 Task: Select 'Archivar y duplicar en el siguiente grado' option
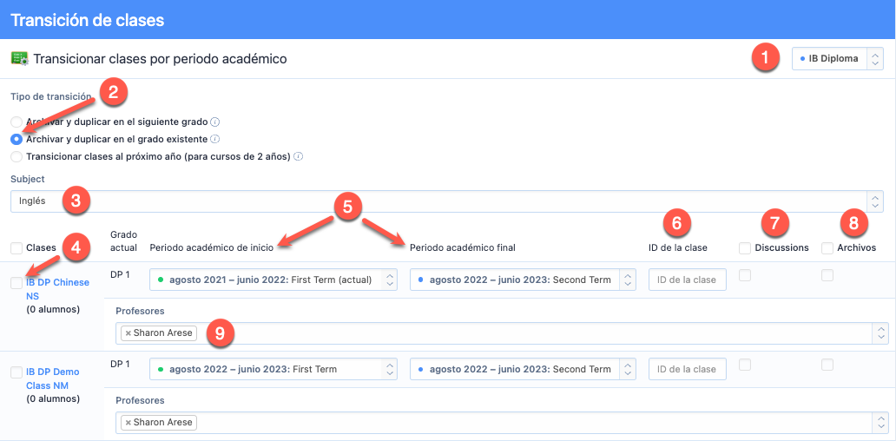[x=16, y=122]
